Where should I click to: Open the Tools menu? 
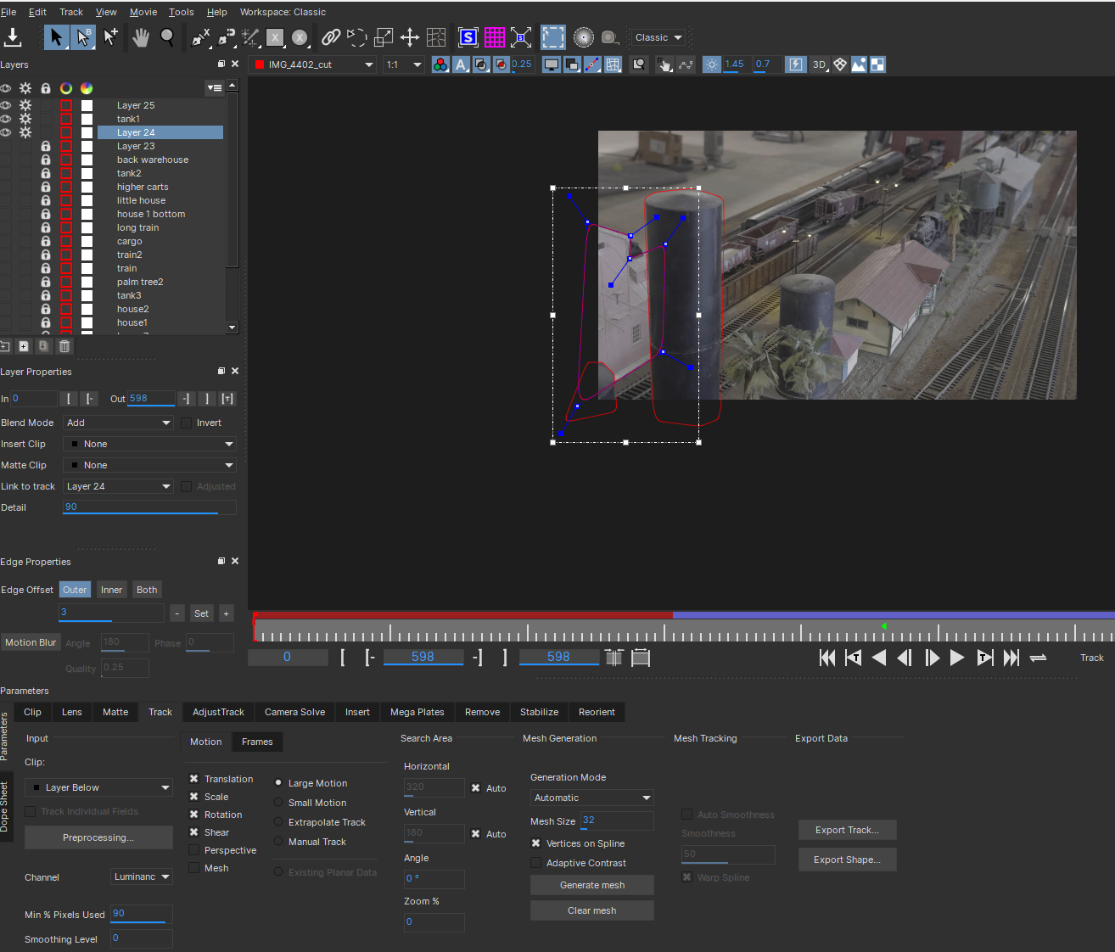click(182, 12)
